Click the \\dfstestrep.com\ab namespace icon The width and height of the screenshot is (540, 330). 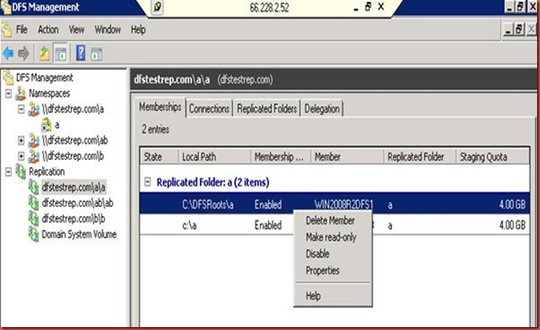pyautogui.click(x=33, y=140)
